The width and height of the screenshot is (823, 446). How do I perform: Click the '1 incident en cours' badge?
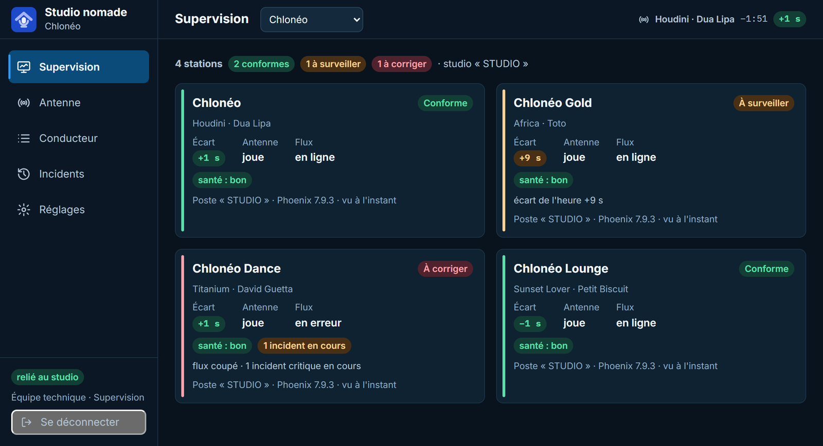[x=305, y=346]
